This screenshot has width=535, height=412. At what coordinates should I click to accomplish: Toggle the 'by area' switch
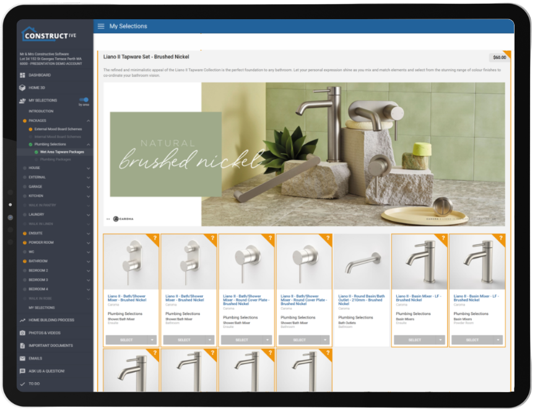(x=84, y=100)
